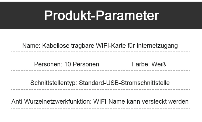Click the Personen label
The image size is (202, 122).
(48, 64)
